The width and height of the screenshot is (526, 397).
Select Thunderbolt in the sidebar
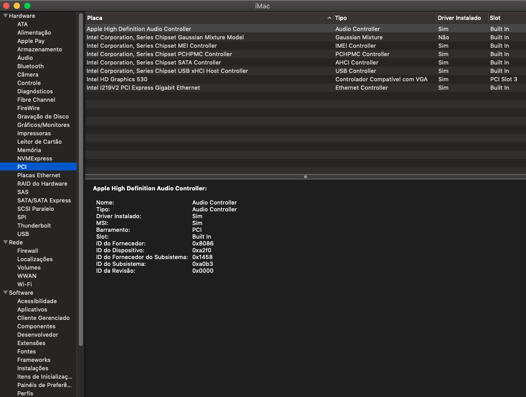tap(34, 226)
